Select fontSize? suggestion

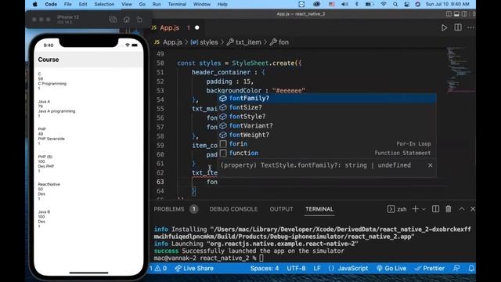[327, 107]
